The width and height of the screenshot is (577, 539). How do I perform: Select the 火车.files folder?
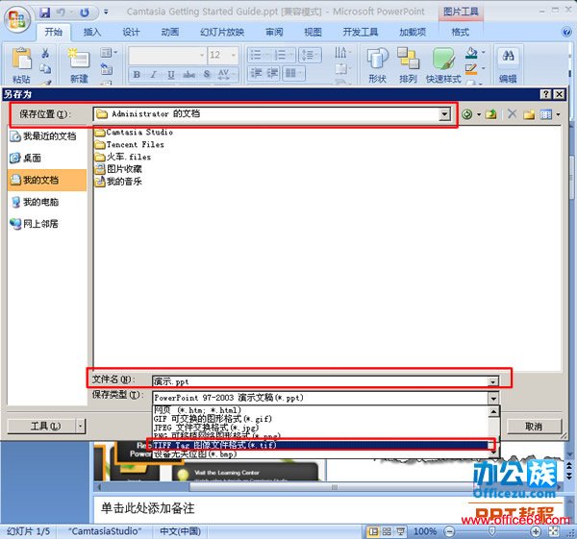(123, 157)
